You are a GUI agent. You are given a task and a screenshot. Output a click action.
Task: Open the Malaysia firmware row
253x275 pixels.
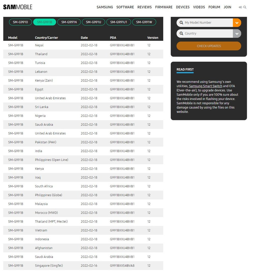tap(83, 204)
